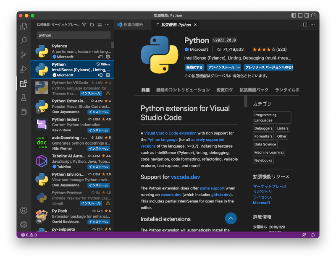Click the scroll-to-top round button
Image resolution: width=336 pixels, height=260 pixels.
click(231, 218)
